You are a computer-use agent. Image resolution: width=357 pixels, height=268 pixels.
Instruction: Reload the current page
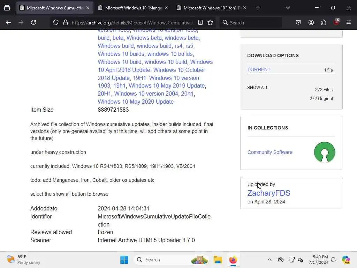(33, 22)
